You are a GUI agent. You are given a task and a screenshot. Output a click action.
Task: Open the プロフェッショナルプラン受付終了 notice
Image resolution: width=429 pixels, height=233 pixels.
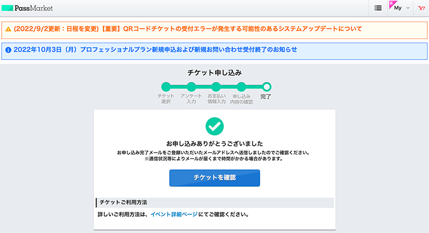(155, 50)
